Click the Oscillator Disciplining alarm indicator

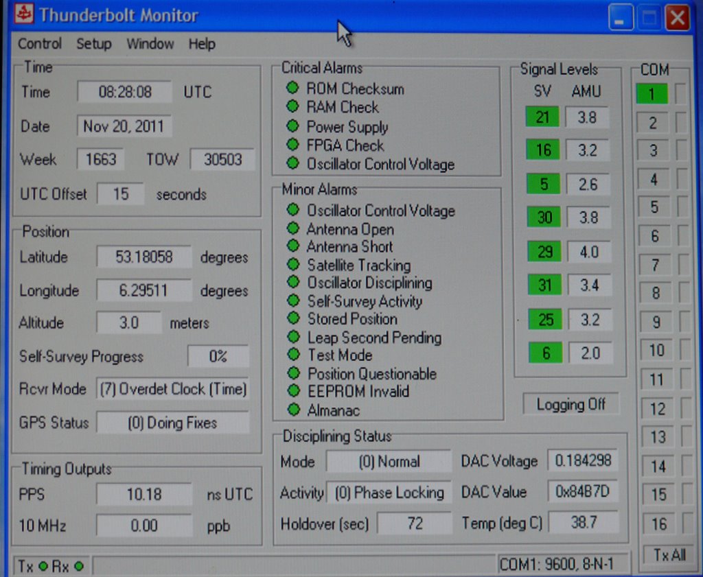pos(292,282)
